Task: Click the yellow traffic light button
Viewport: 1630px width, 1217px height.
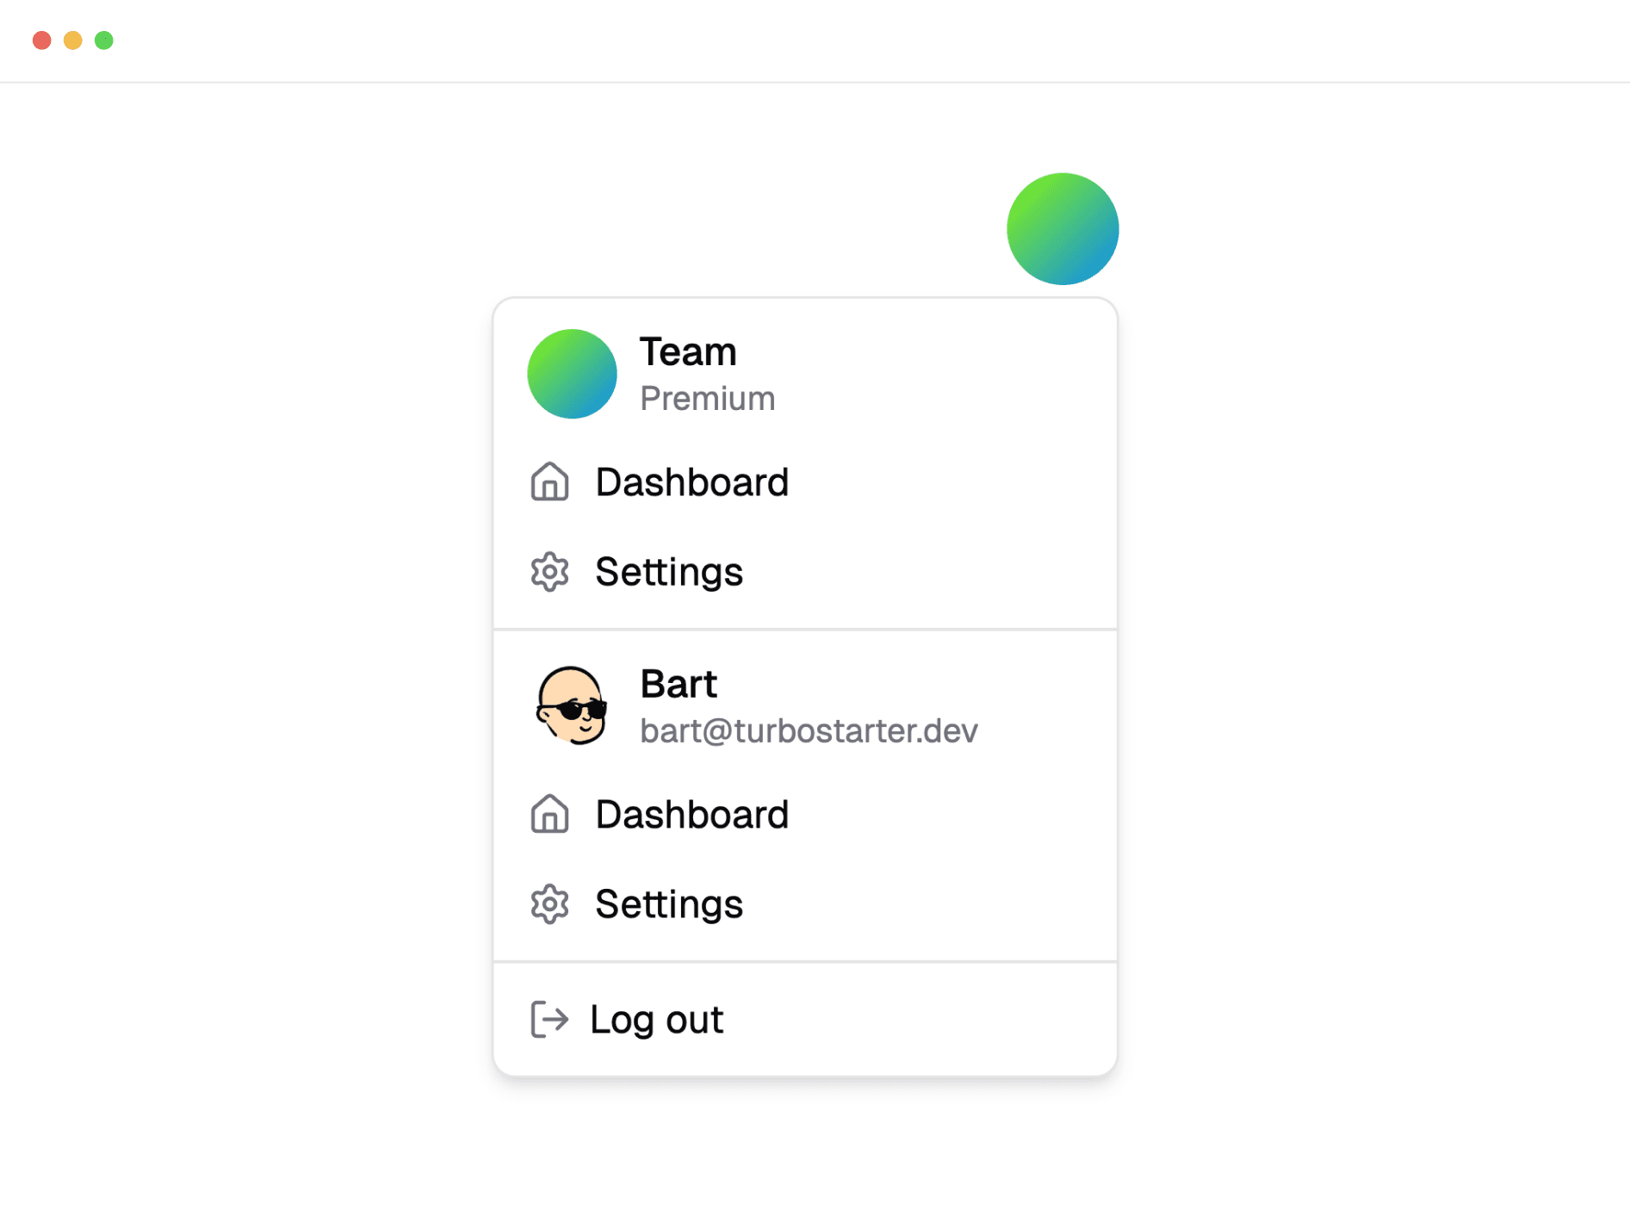Action: (x=72, y=40)
